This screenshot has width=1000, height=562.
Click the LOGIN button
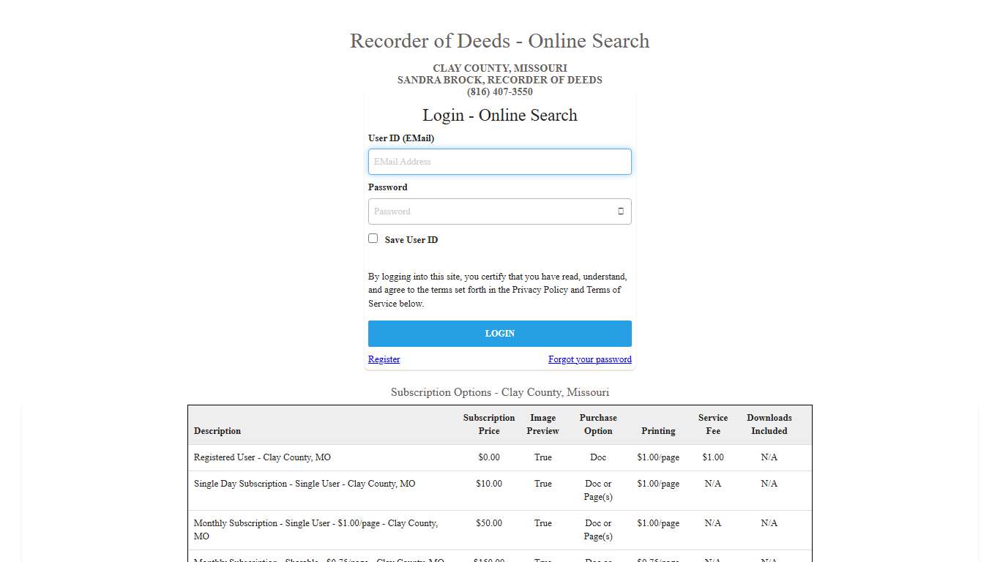(500, 334)
